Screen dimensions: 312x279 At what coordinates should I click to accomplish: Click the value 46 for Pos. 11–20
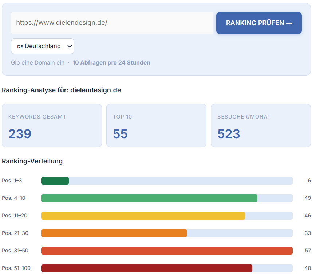coord(308,216)
